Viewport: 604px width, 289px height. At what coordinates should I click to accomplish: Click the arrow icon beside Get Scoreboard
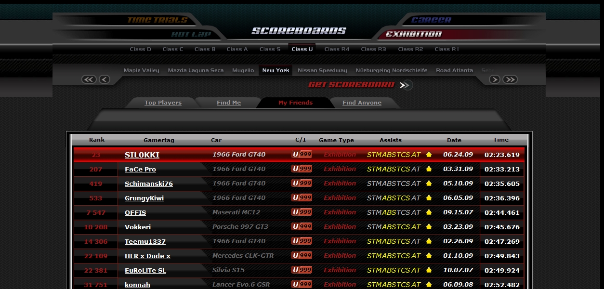coord(406,85)
